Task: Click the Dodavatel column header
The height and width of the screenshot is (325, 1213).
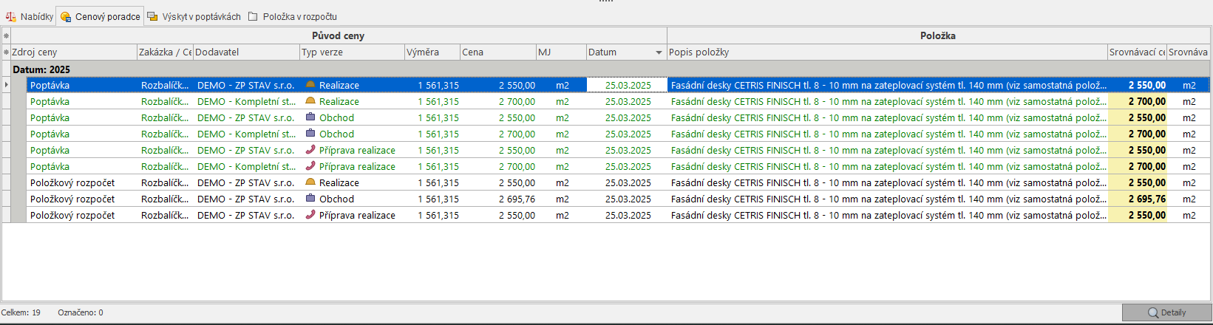Action: [245, 52]
